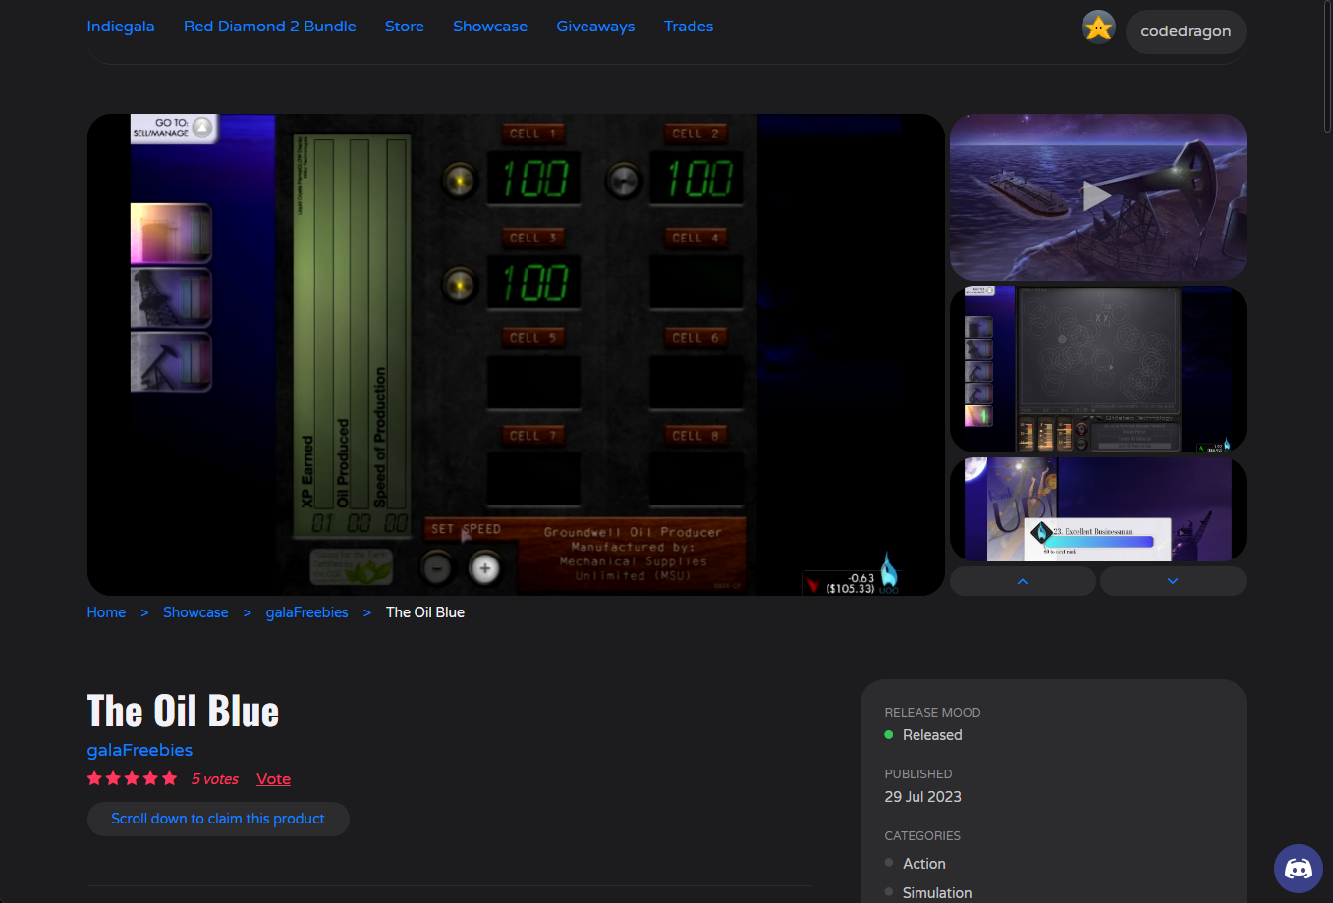This screenshot has height=903, width=1333.
Task: Open galaFreebies breadcrumb link
Action: (306, 612)
